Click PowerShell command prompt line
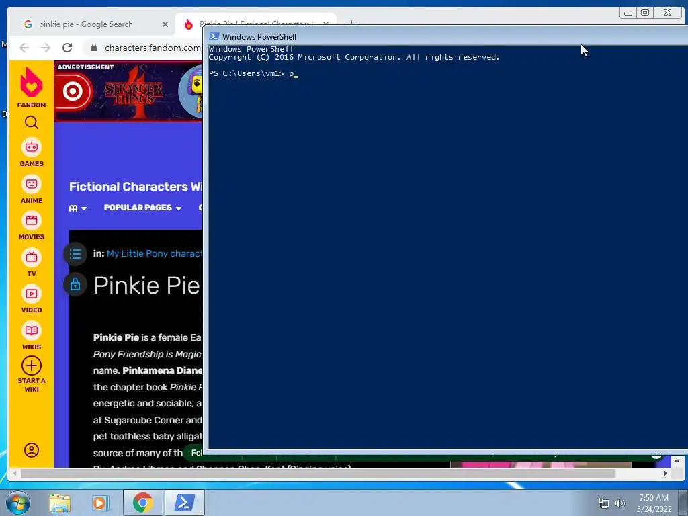This screenshot has height=516, width=688. point(253,74)
